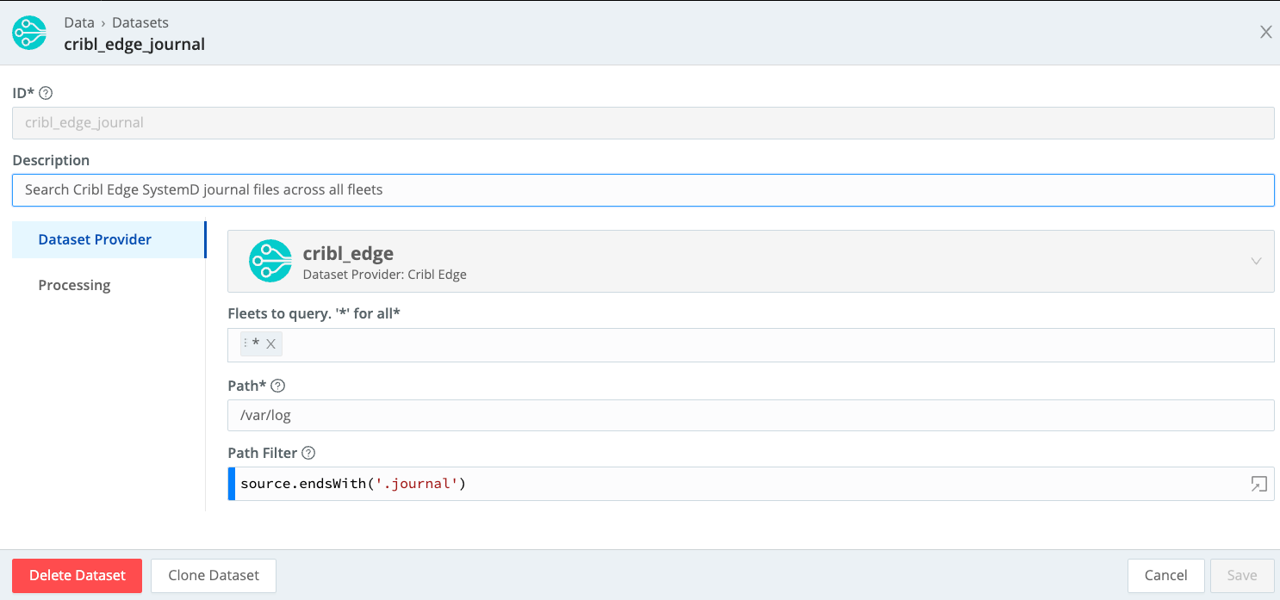Open the Path field help tooltip
Screen dimensions: 1280x600
point(277,386)
